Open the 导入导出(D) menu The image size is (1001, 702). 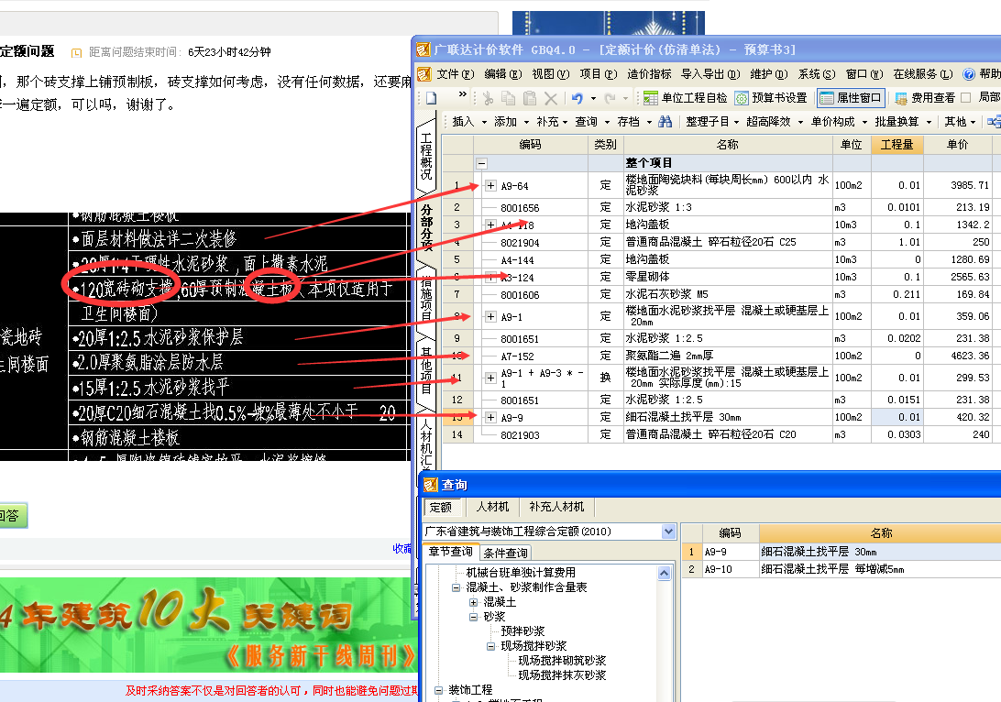pos(709,74)
